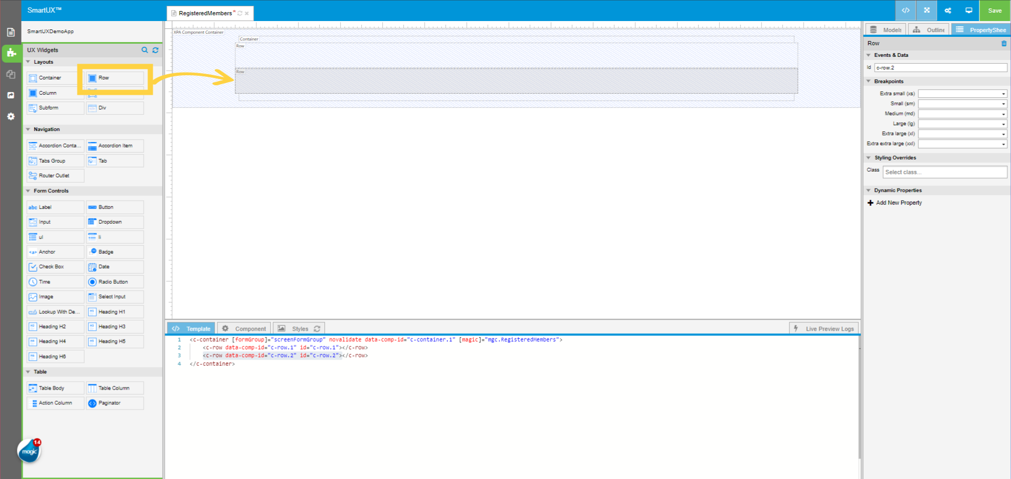Viewport: 1011px width, 479px height.
Task: Collapse the Styling Overrides section
Action: point(869,158)
